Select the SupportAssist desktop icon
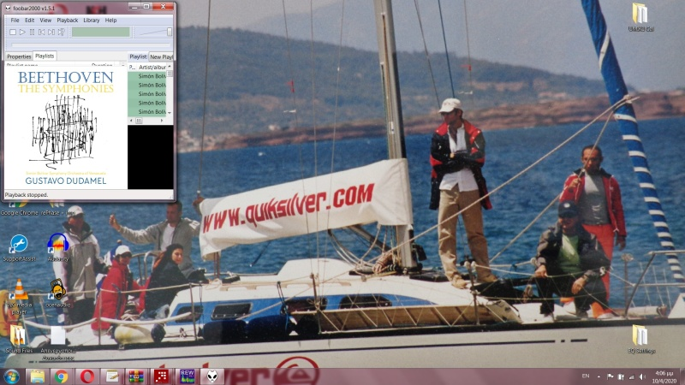This screenshot has width=685, height=385. click(19, 248)
